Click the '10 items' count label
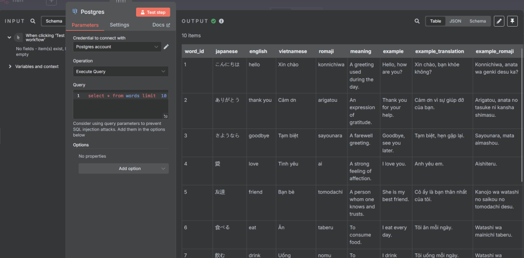This screenshot has width=524, height=258. 191,35
